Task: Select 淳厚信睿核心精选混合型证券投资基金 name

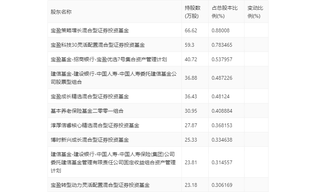Action: click(95, 125)
